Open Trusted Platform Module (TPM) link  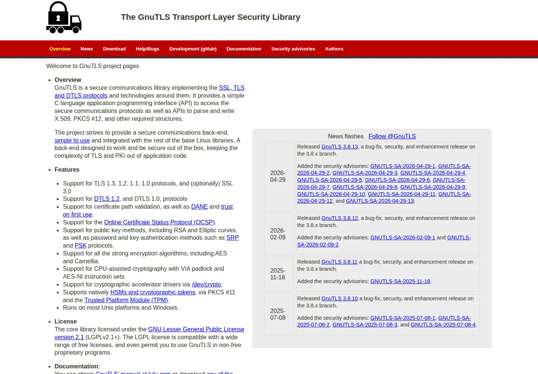tap(126, 300)
